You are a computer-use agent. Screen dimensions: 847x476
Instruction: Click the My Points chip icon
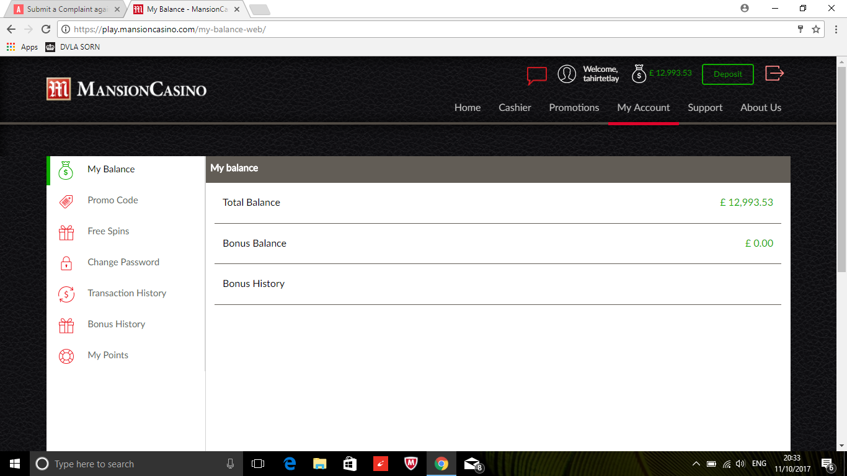[x=66, y=356]
